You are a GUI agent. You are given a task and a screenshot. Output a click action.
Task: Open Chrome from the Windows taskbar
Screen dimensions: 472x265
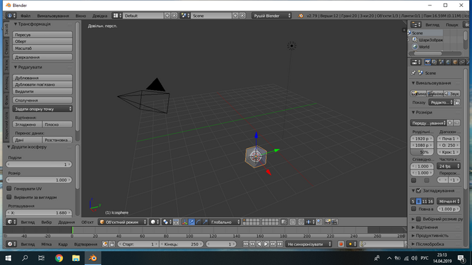tap(59, 258)
